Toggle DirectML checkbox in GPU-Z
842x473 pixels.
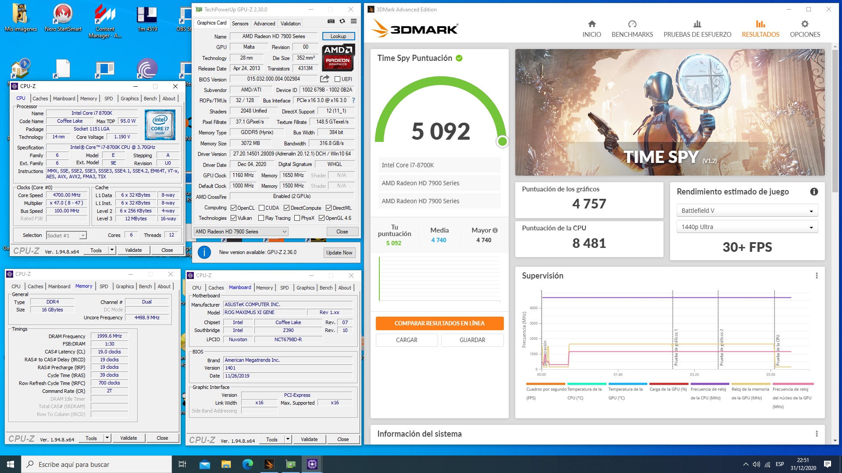[329, 208]
